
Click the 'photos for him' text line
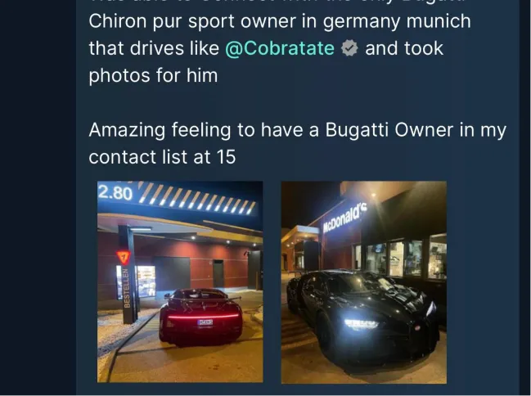(x=153, y=75)
